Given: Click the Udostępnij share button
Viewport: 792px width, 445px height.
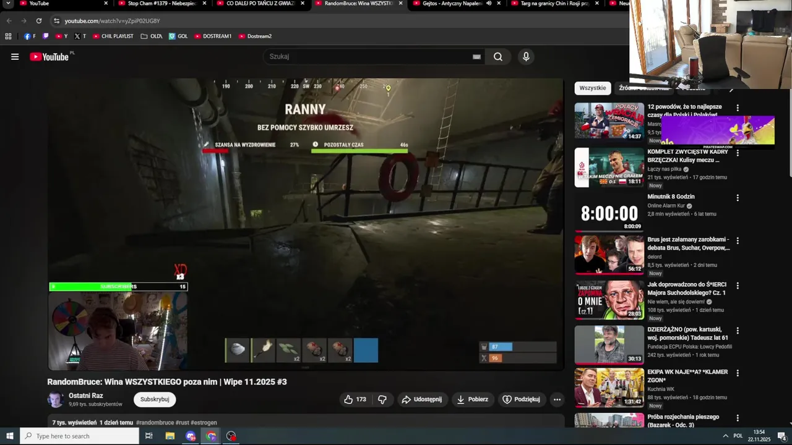Looking at the screenshot, I should click(421, 399).
